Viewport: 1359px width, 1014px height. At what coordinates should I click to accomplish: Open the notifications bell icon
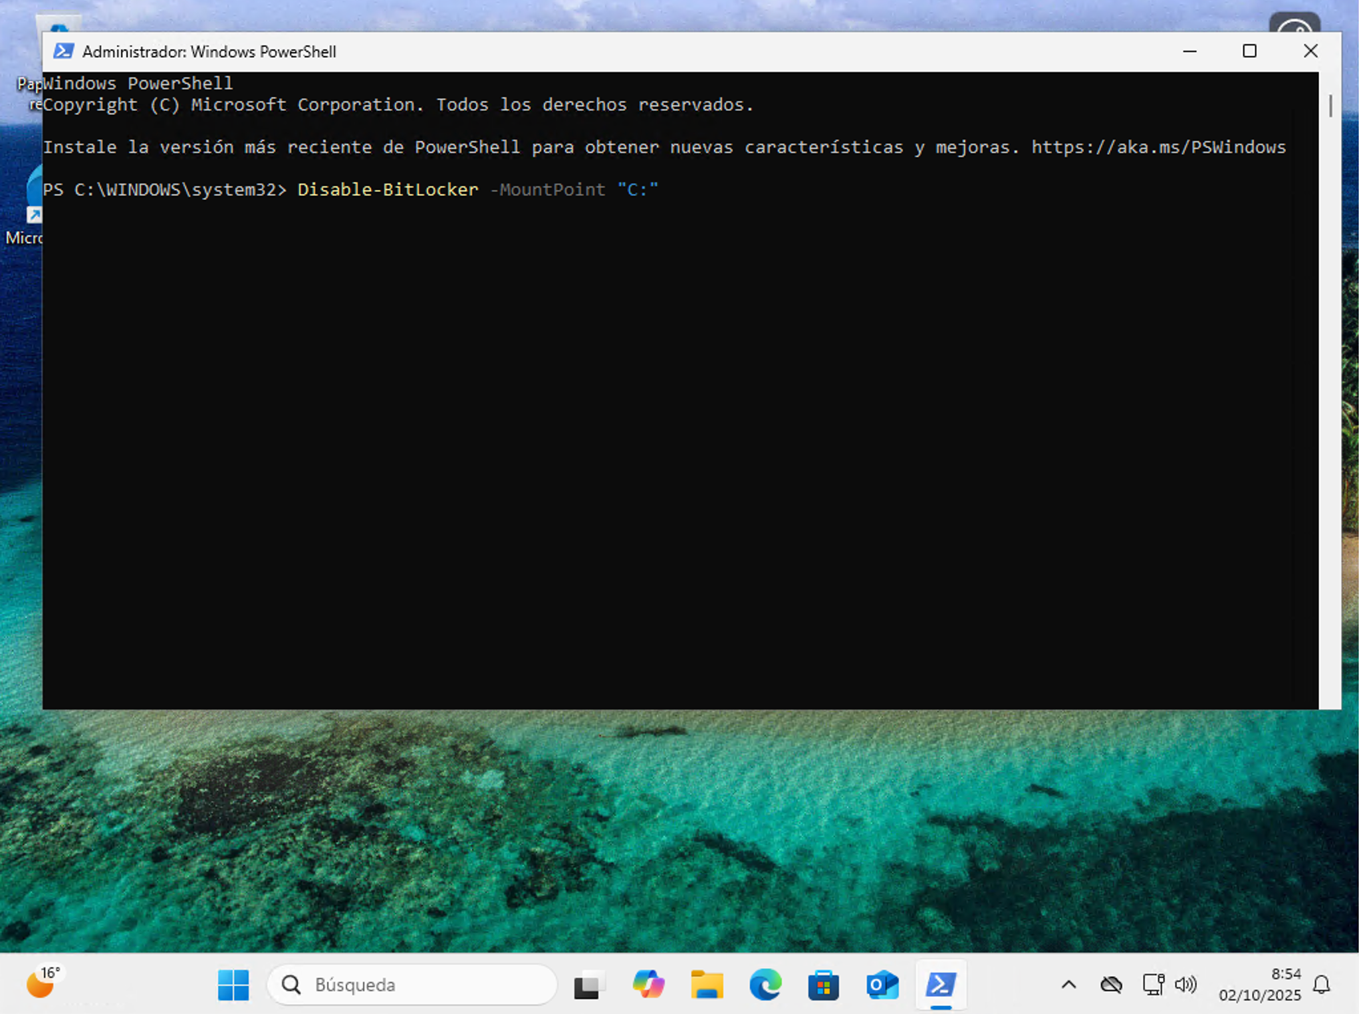(1322, 984)
